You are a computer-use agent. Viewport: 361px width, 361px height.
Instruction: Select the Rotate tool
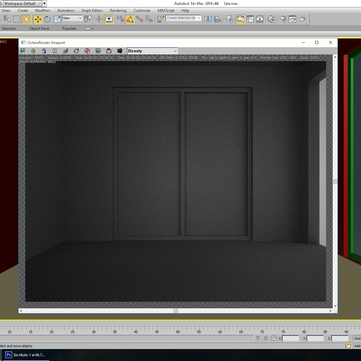[47, 19]
